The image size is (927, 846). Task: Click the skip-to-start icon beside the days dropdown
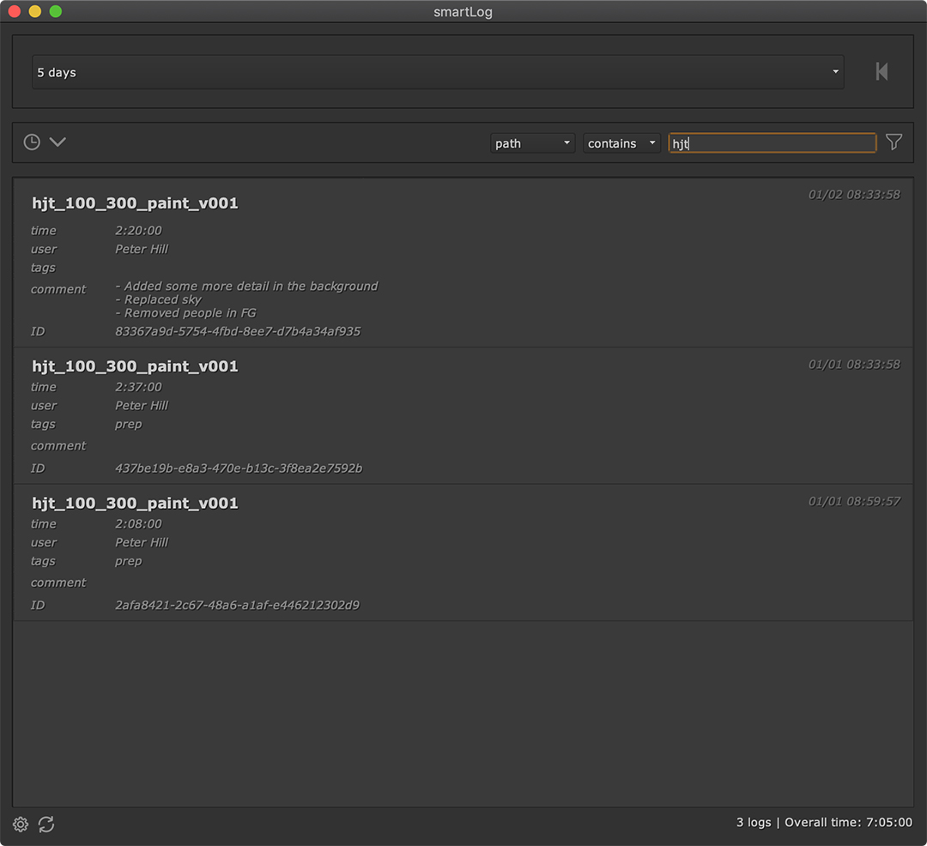click(882, 72)
